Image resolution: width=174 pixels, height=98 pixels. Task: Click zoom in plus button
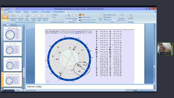(152, 90)
